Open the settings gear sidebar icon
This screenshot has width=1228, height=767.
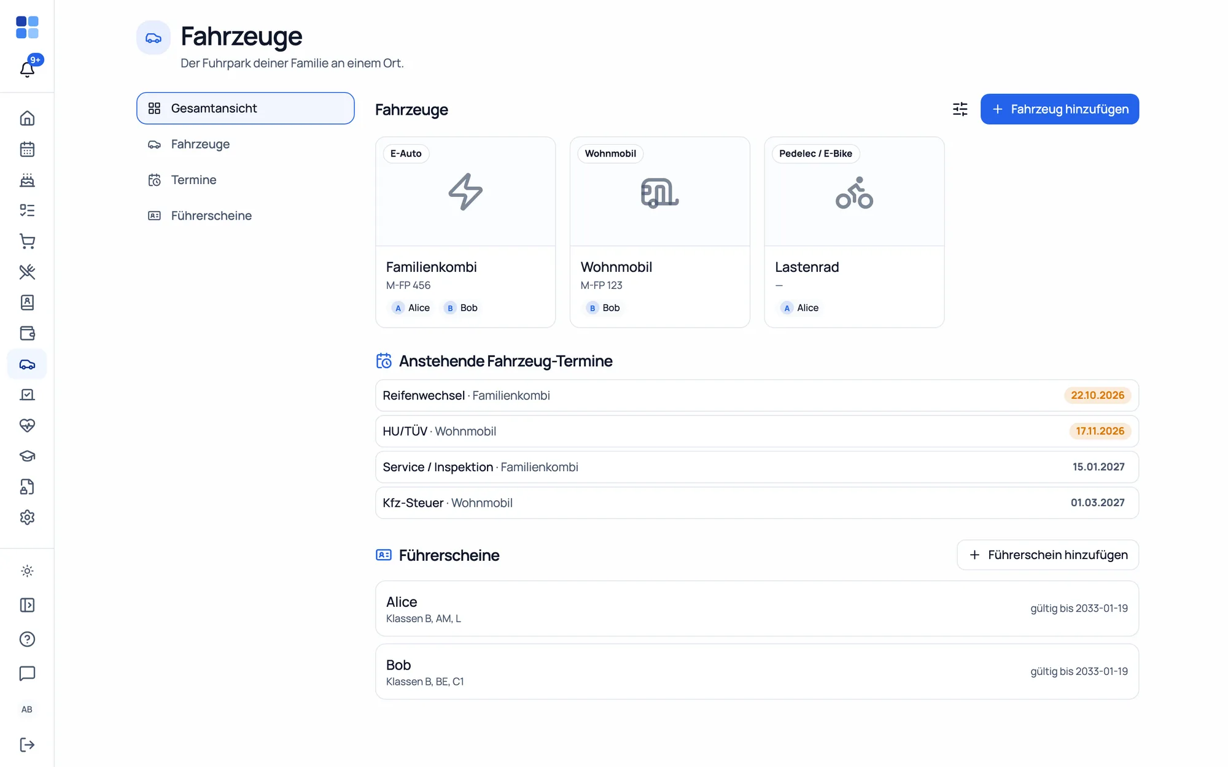point(27,517)
